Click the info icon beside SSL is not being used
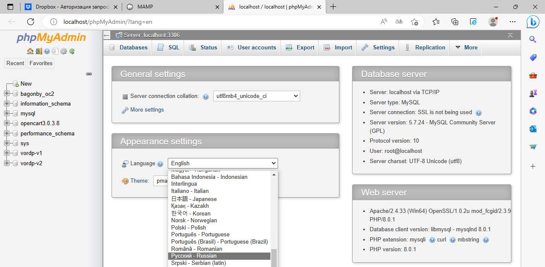This screenshot has height=267, width=545. click(478, 113)
